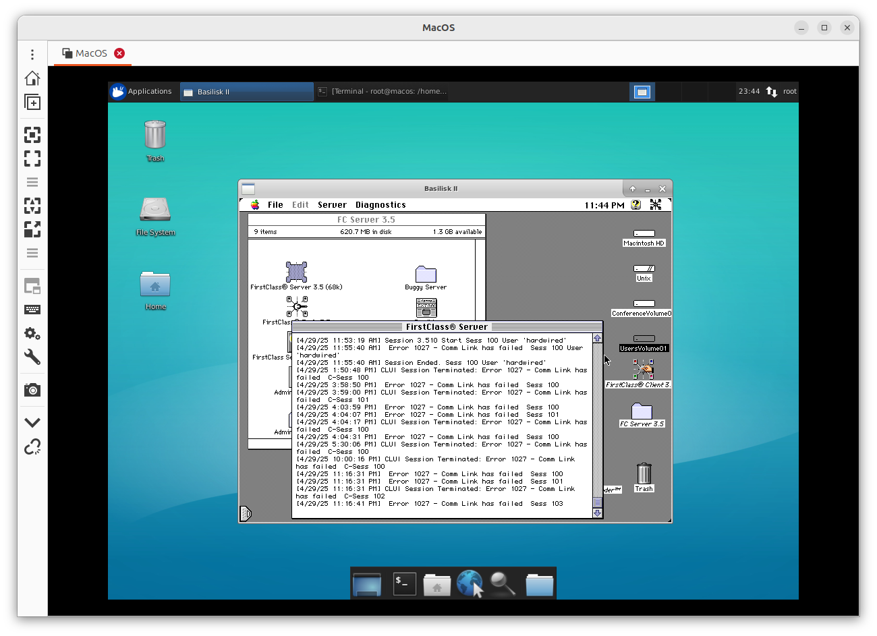Screen dimensions: 877x636
Task: Click the keyboard icon in sidebar
Action: point(32,310)
